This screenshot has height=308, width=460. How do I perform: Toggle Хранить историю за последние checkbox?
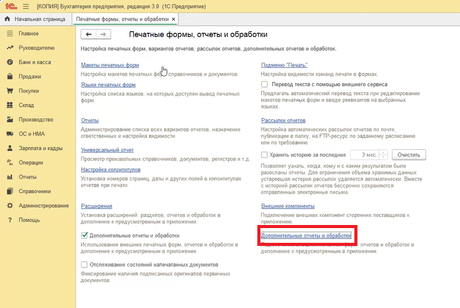click(x=265, y=155)
